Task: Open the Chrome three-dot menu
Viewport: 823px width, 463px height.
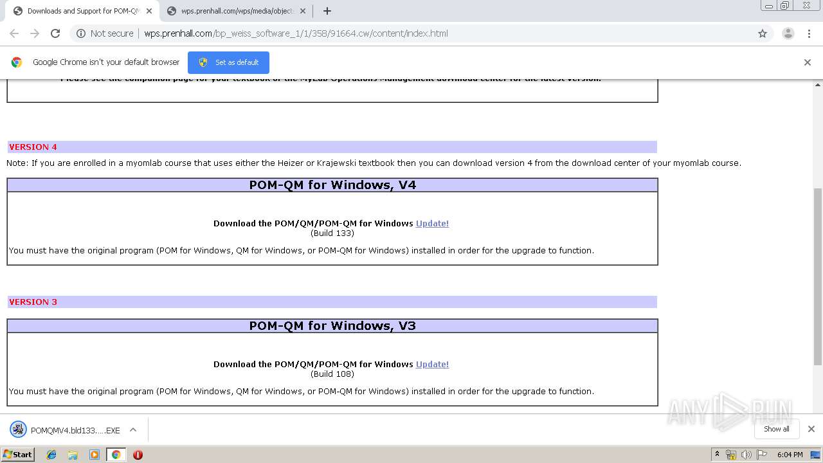Action: pos(809,33)
